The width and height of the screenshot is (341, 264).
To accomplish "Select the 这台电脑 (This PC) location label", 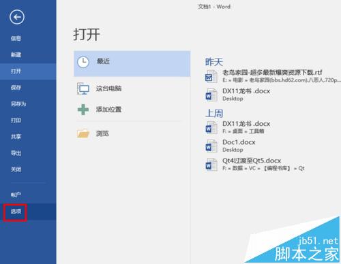I will point(108,88).
